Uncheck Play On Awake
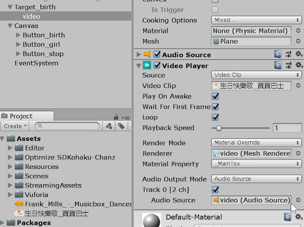The width and height of the screenshot is (304, 227). [215, 96]
